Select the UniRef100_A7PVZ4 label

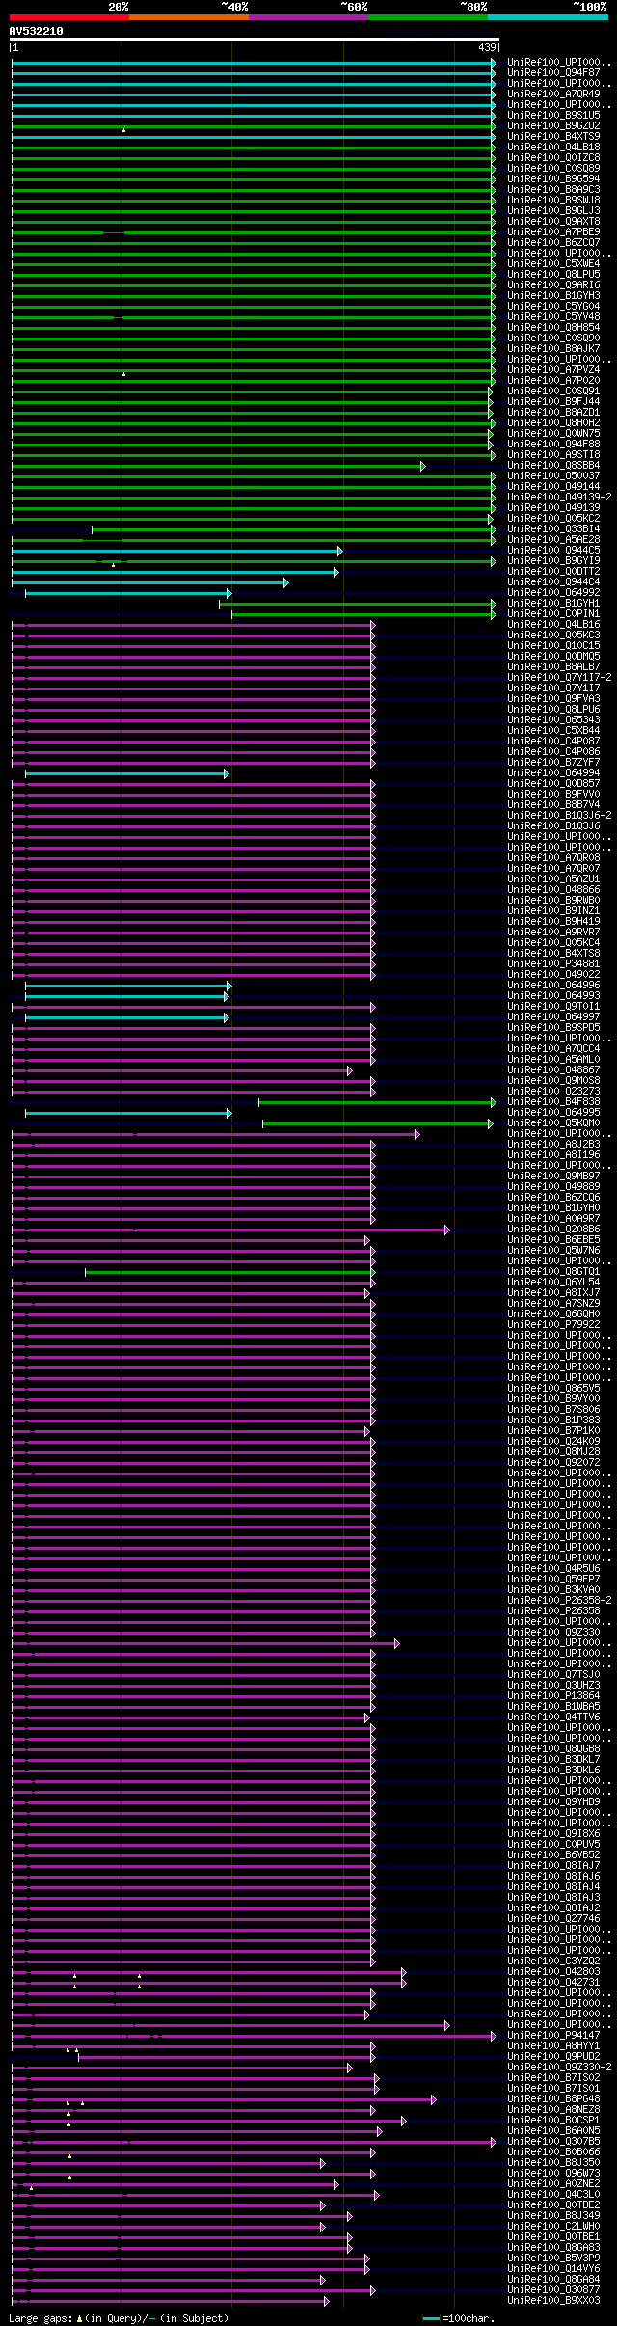click(553, 370)
